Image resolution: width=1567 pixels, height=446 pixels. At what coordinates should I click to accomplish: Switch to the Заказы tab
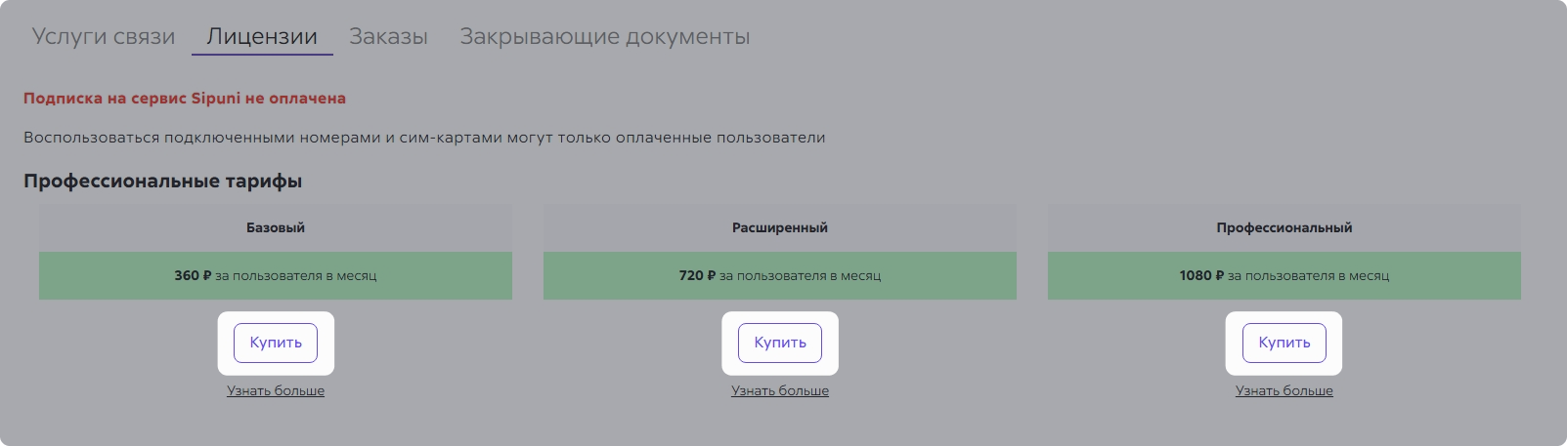pyautogui.click(x=388, y=37)
